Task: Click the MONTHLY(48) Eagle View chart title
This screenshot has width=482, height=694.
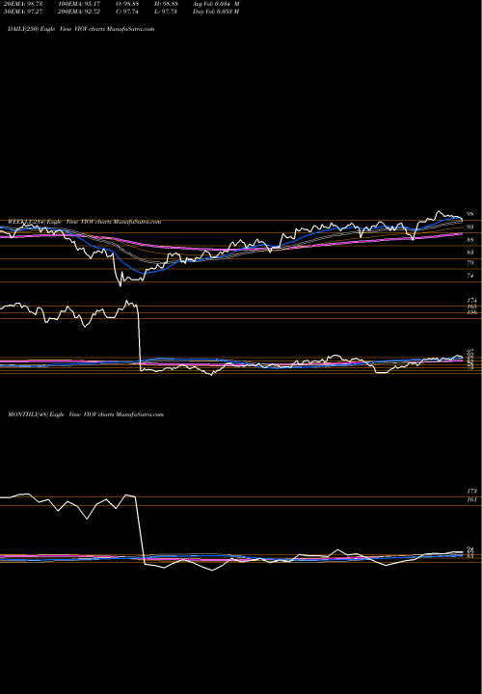Action: (x=86, y=414)
